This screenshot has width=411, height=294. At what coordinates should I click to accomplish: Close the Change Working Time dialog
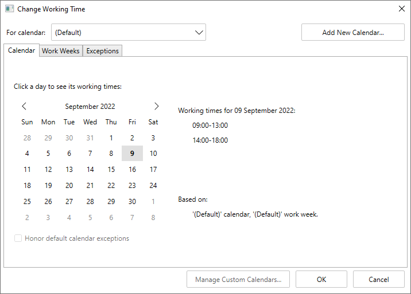click(x=401, y=9)
